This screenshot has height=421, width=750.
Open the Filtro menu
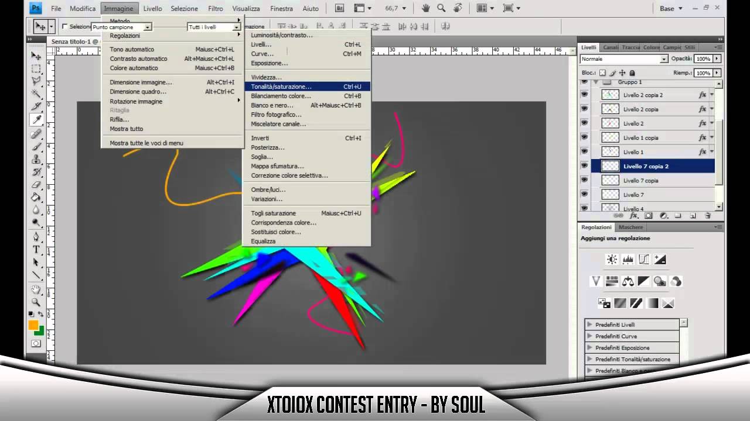coord(215,8)
